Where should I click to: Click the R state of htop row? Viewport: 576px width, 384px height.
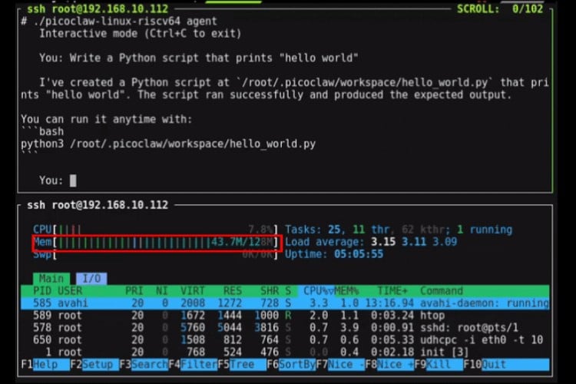pyautogui.click(x=288, y=316)
